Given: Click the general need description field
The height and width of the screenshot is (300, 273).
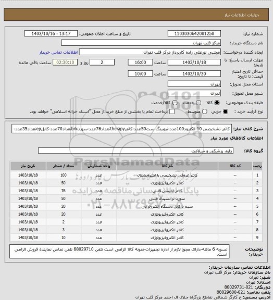Looking at the screenshot, I should point(121,129).
